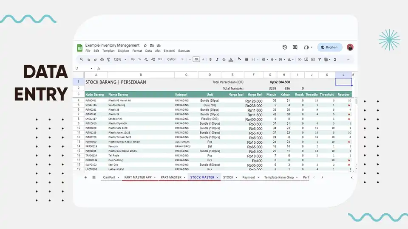Open text wrapping dropdown
The width and height of the screenshot is (408, 229).
(282, 59)
